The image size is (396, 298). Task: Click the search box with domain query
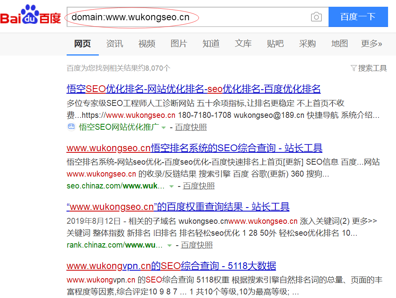[x=198, y=17]
